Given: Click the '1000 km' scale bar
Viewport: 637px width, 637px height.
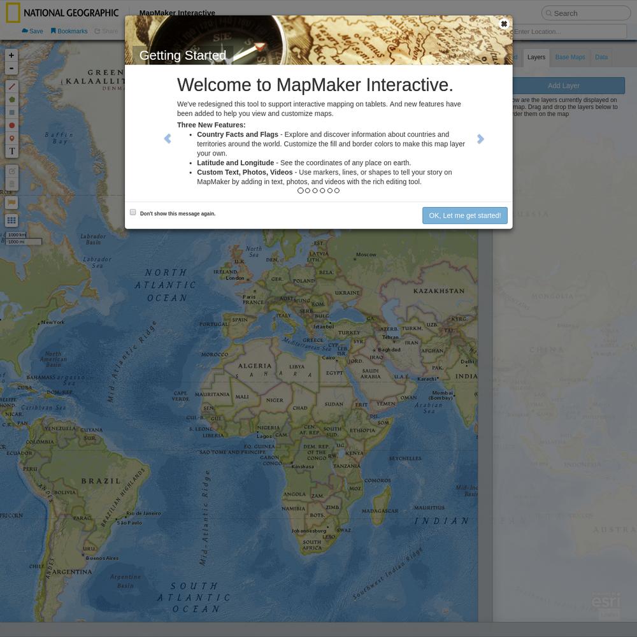Looking at the screenshot, I should click(17, 235).
